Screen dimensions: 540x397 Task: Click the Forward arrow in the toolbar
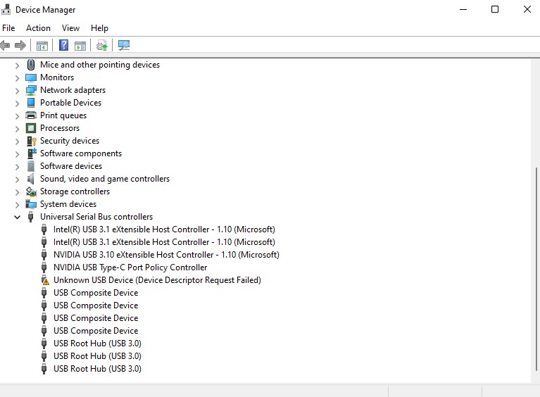(20, 45)
